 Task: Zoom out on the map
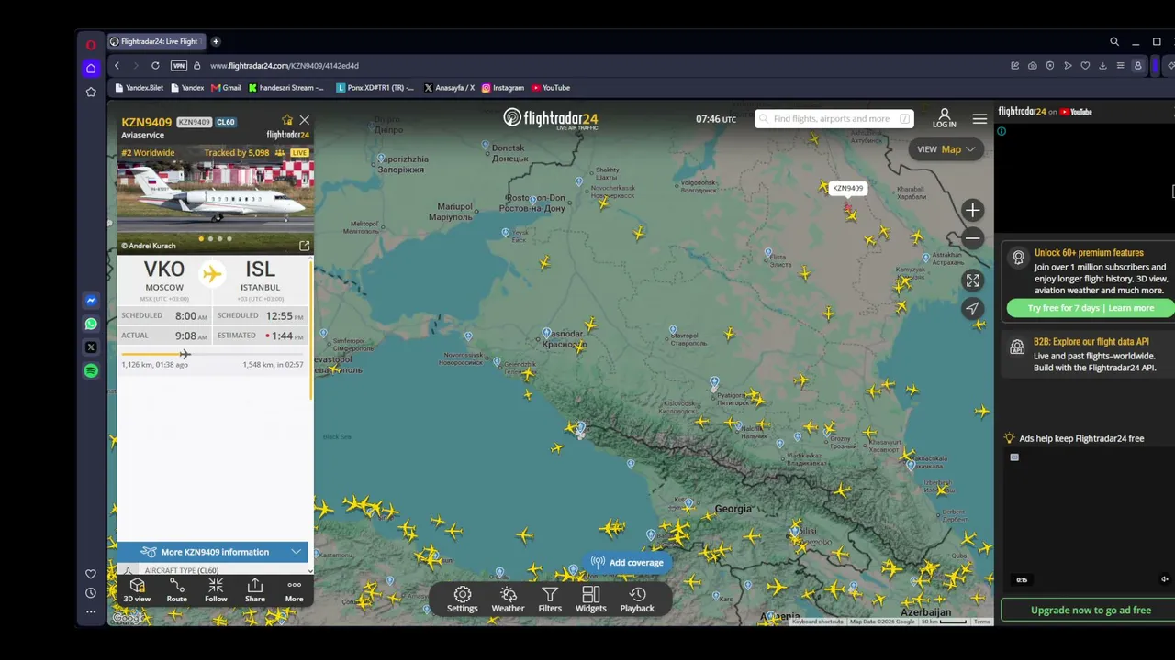(x=972, y=238)
